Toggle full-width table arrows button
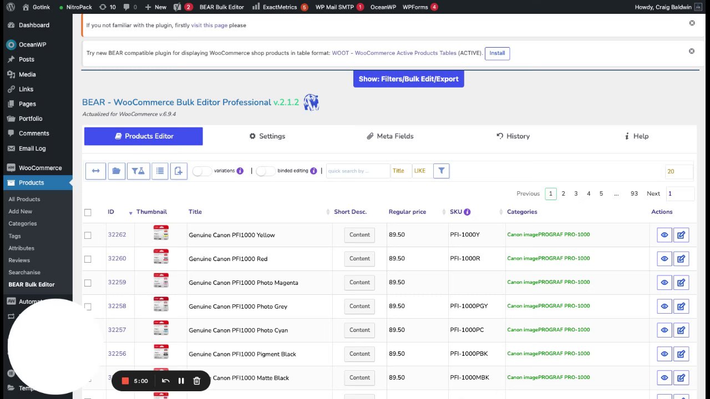The height and width of the screenshot is (399, 710). coord(95,171)
